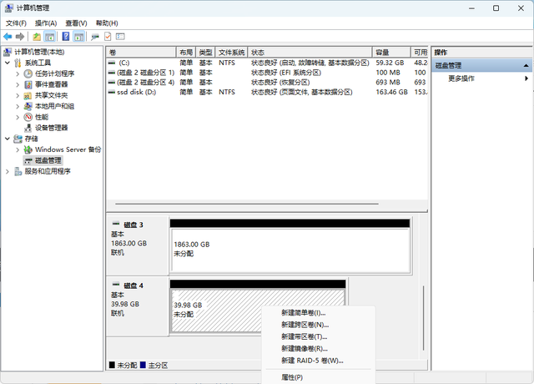Expand the 任务计划程序 node arrow
The image size is (534, 384).
click(x=18, y=73)
